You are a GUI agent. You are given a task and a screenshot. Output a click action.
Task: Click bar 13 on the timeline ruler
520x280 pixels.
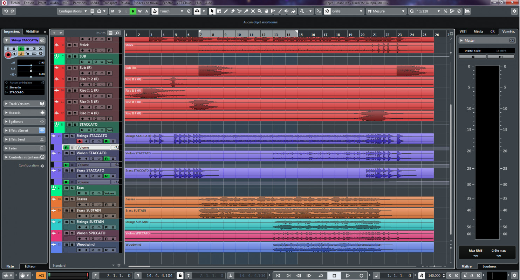[x=276, y=35]
